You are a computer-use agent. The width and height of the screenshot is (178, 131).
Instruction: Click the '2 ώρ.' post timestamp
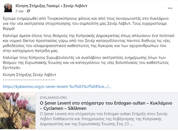(x=20, y=11)
